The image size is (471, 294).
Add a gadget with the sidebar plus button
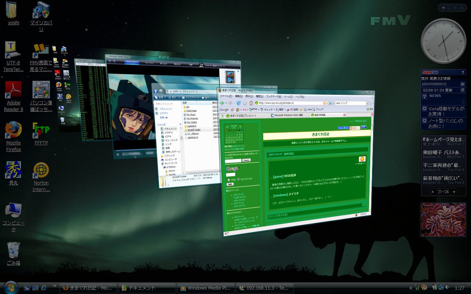[x=444, y=8]
